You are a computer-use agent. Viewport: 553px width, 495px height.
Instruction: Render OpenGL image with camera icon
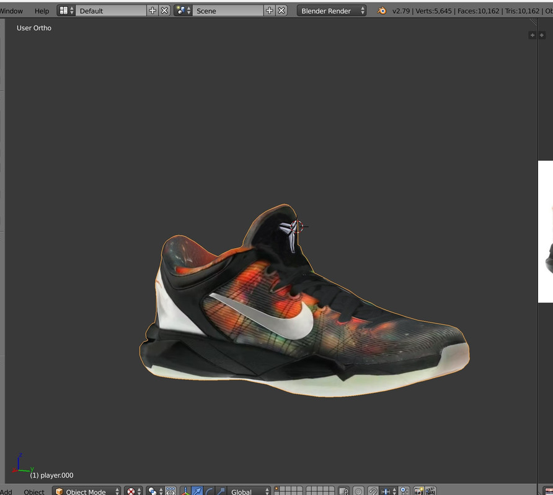(418, 491)
